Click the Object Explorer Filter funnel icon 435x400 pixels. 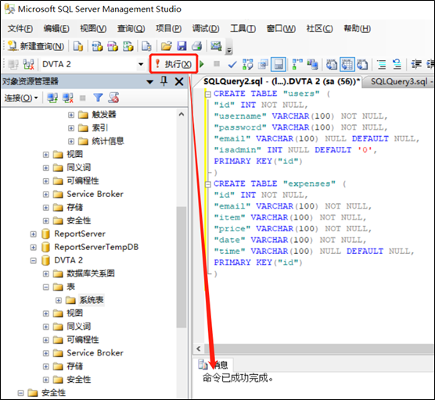tap(98, 98)
